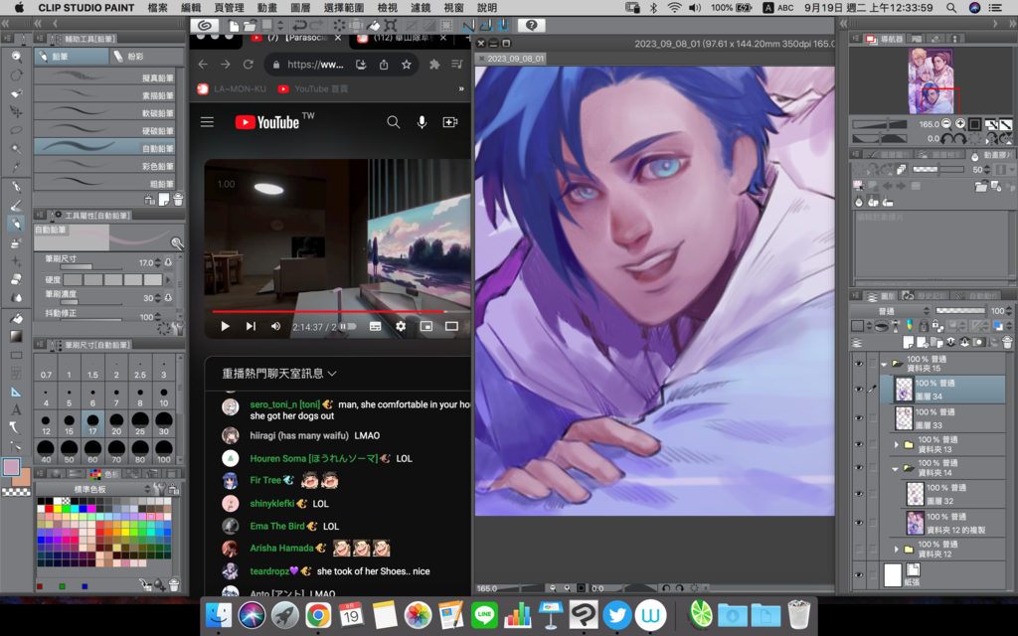Zoom out using navigator minus magnifier

click(x=946, y=123)
